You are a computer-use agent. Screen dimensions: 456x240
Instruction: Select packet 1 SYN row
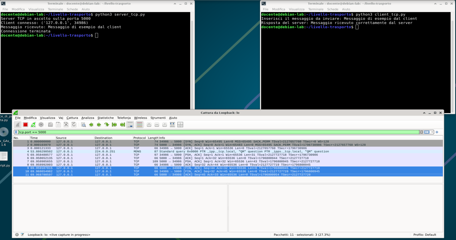click(x=228, y=142)
